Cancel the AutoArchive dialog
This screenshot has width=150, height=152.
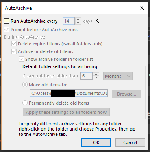(x=130, y=143)
